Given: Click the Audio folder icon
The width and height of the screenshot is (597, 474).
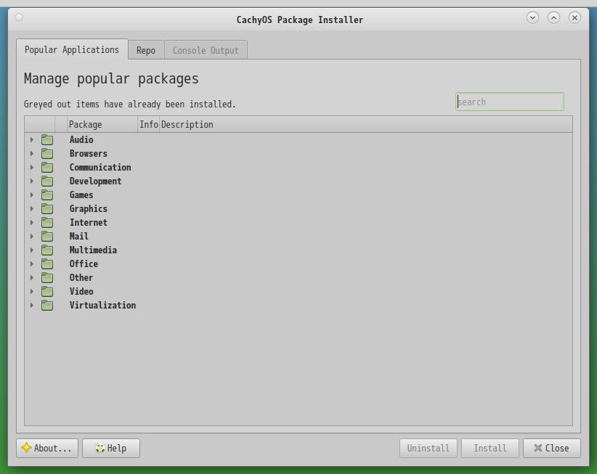Looking at the screenshot, I should click(47, 140).
